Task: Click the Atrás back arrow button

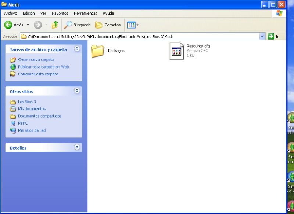Action: pos(8,25)
